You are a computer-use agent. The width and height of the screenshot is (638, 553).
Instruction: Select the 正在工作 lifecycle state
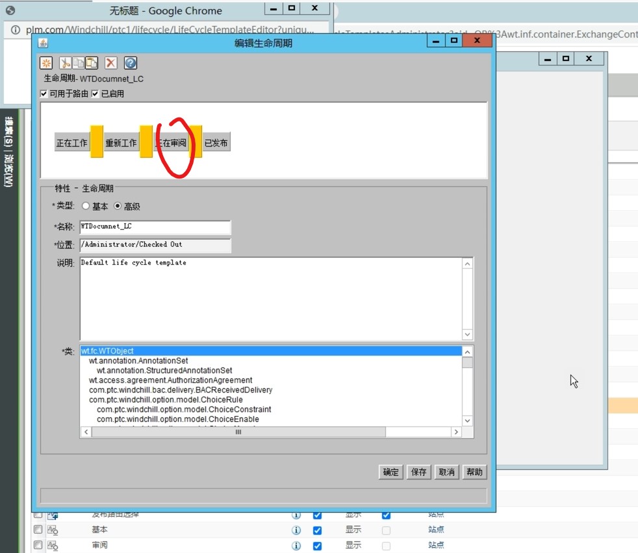click(72, 143)
